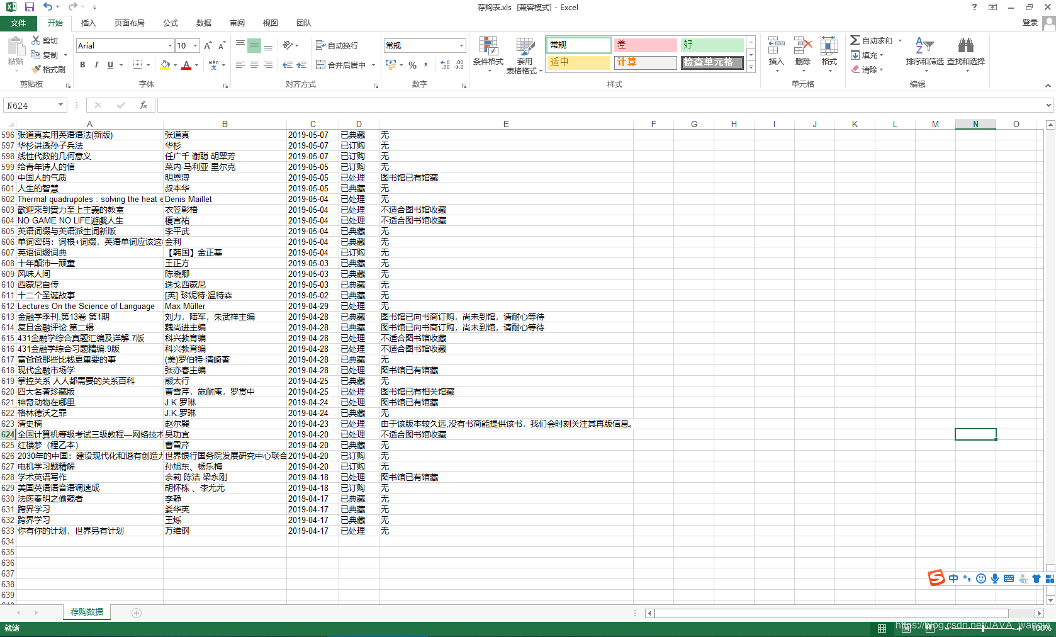Click the Paste clipboard icon
Image resolution: width=1056 pixels, height=637 pixels.
[16, 46]
